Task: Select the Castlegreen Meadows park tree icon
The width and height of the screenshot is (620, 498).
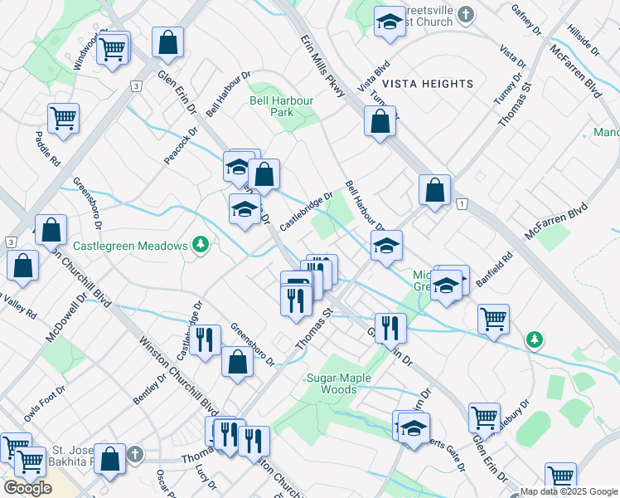Action: point(200,244)
